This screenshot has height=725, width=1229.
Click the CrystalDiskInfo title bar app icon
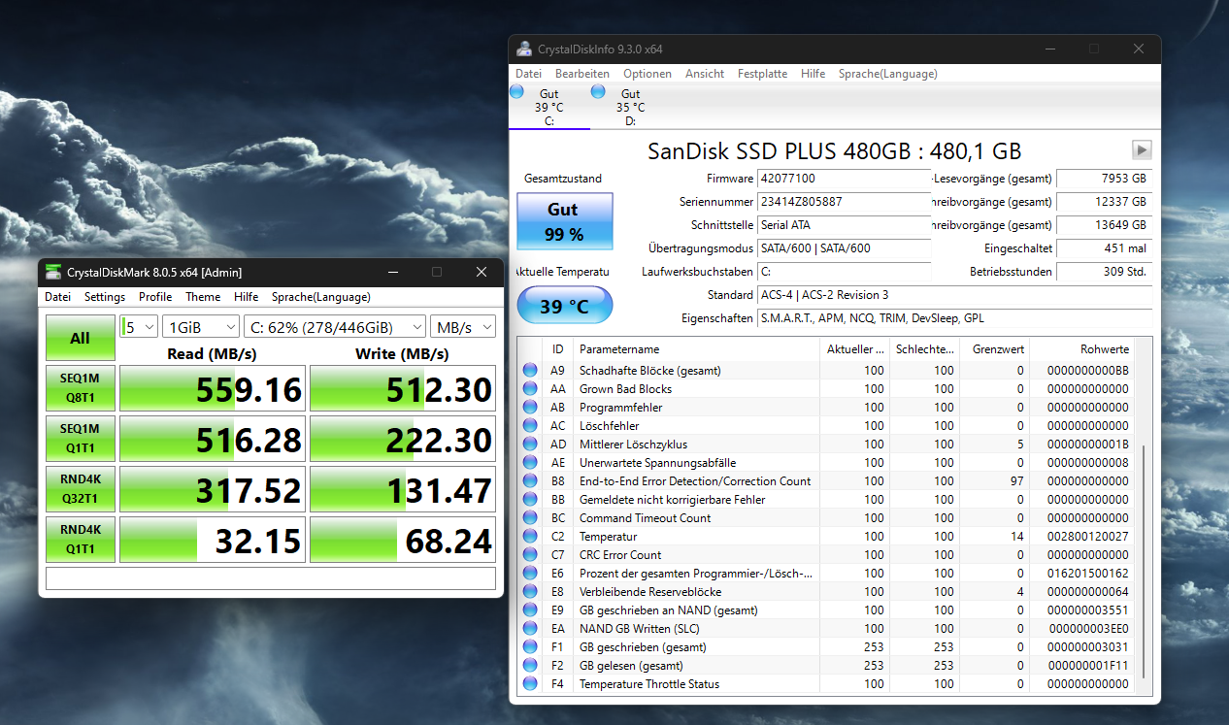coord(524,49)
